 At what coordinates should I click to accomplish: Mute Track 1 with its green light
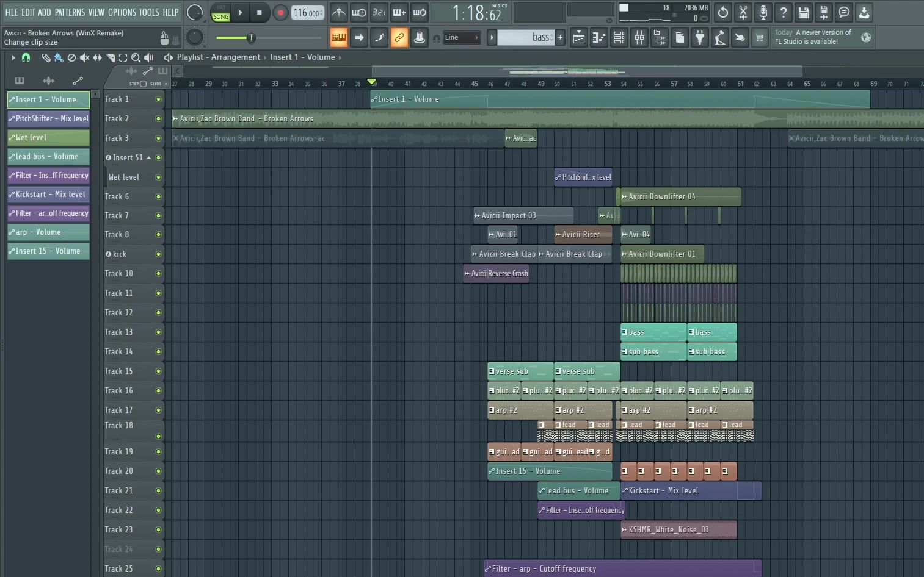coord(158,99)
